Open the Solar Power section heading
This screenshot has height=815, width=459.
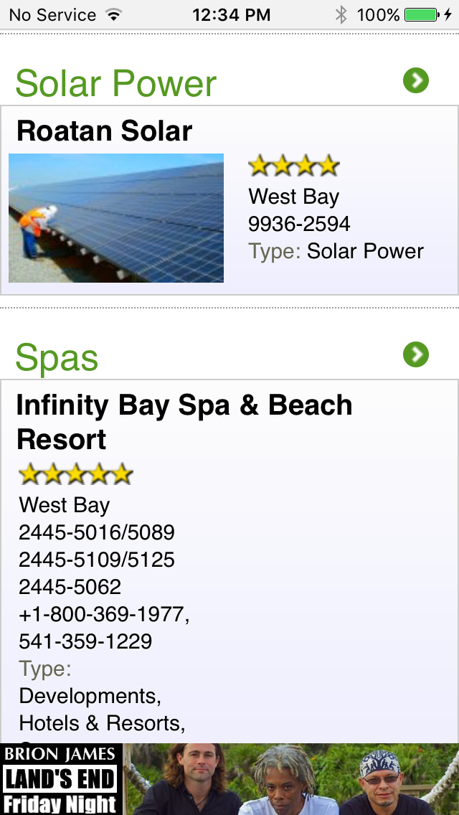click(115, 84)
